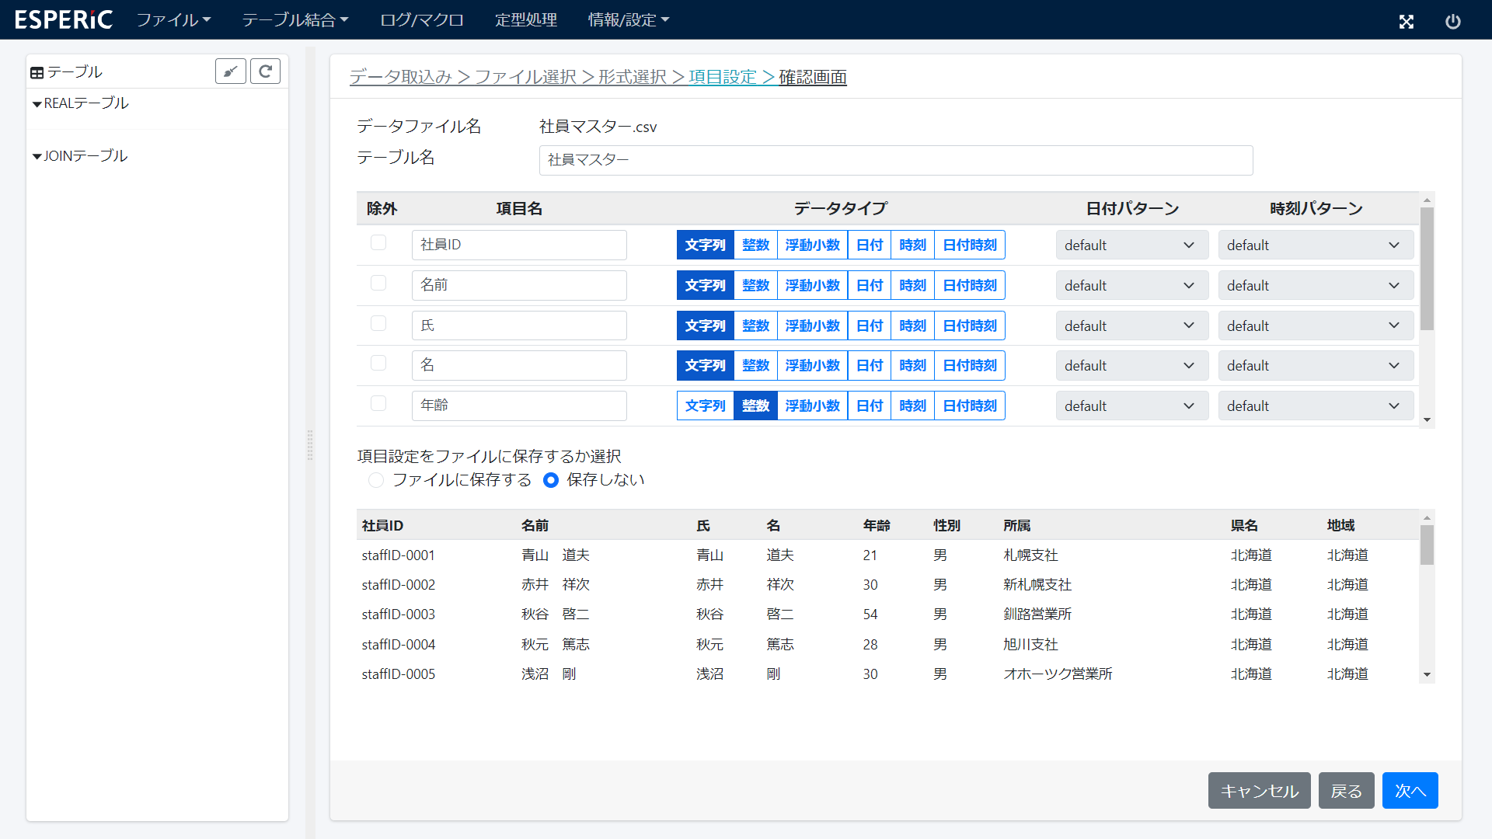Open the ファイル menu

point(173,19)
